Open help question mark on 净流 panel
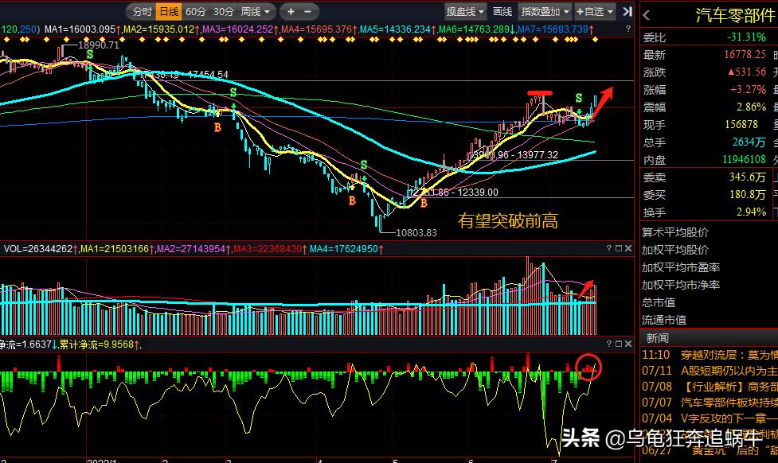 pos(609,344)
